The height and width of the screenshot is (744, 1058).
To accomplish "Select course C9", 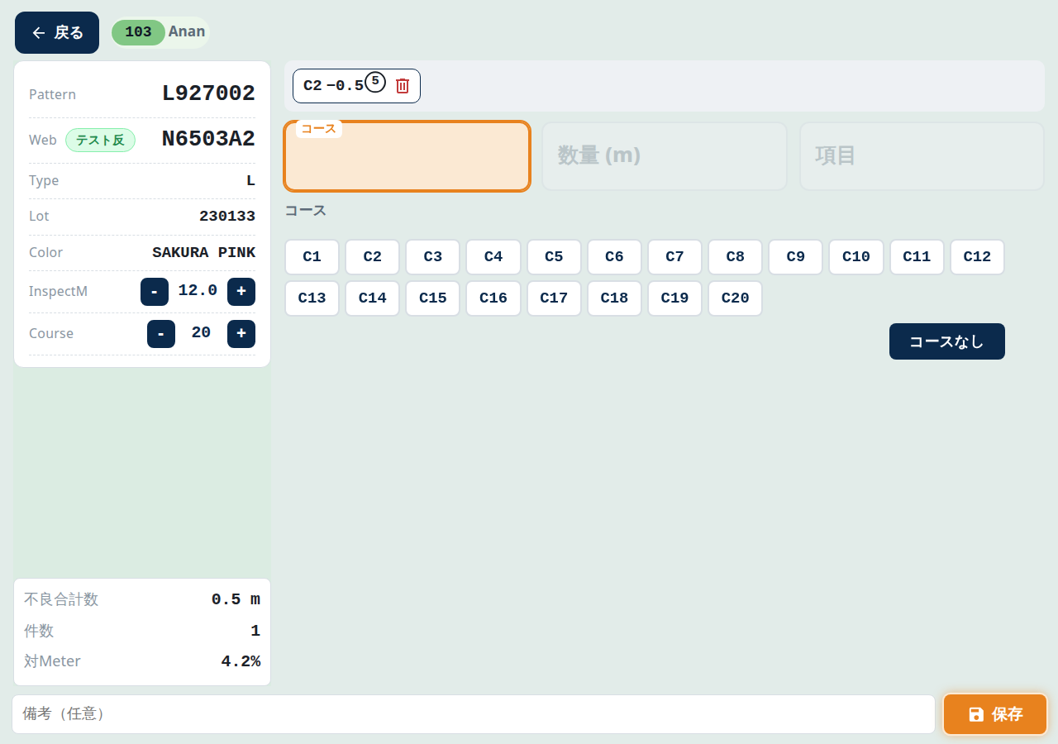I will click(x=796, y=257).
